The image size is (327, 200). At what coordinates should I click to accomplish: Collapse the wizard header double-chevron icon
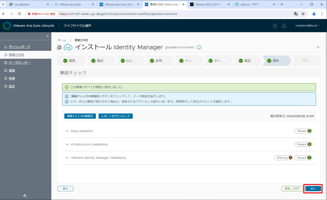tap(318, 47)
